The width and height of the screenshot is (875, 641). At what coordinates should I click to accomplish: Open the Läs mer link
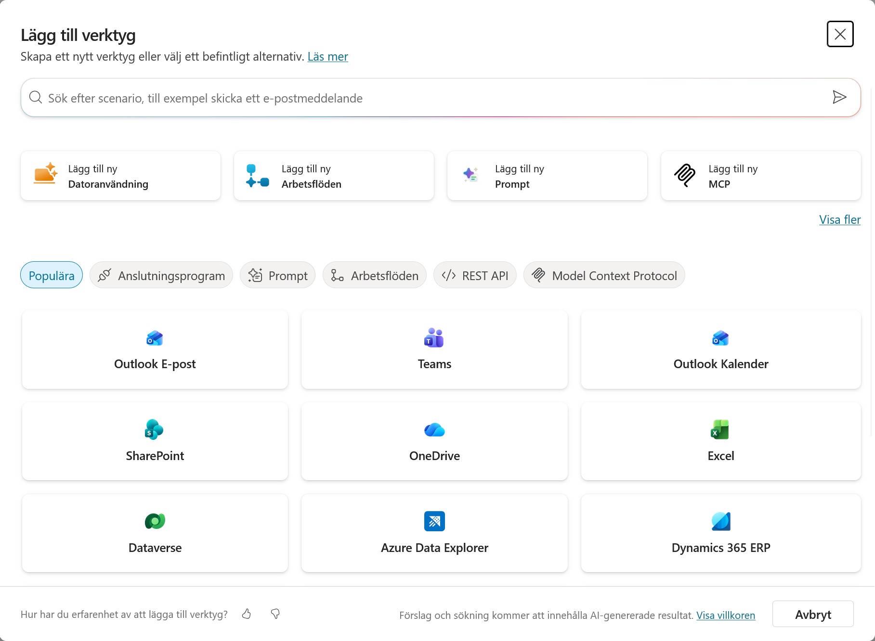click(x=327, y=57)
